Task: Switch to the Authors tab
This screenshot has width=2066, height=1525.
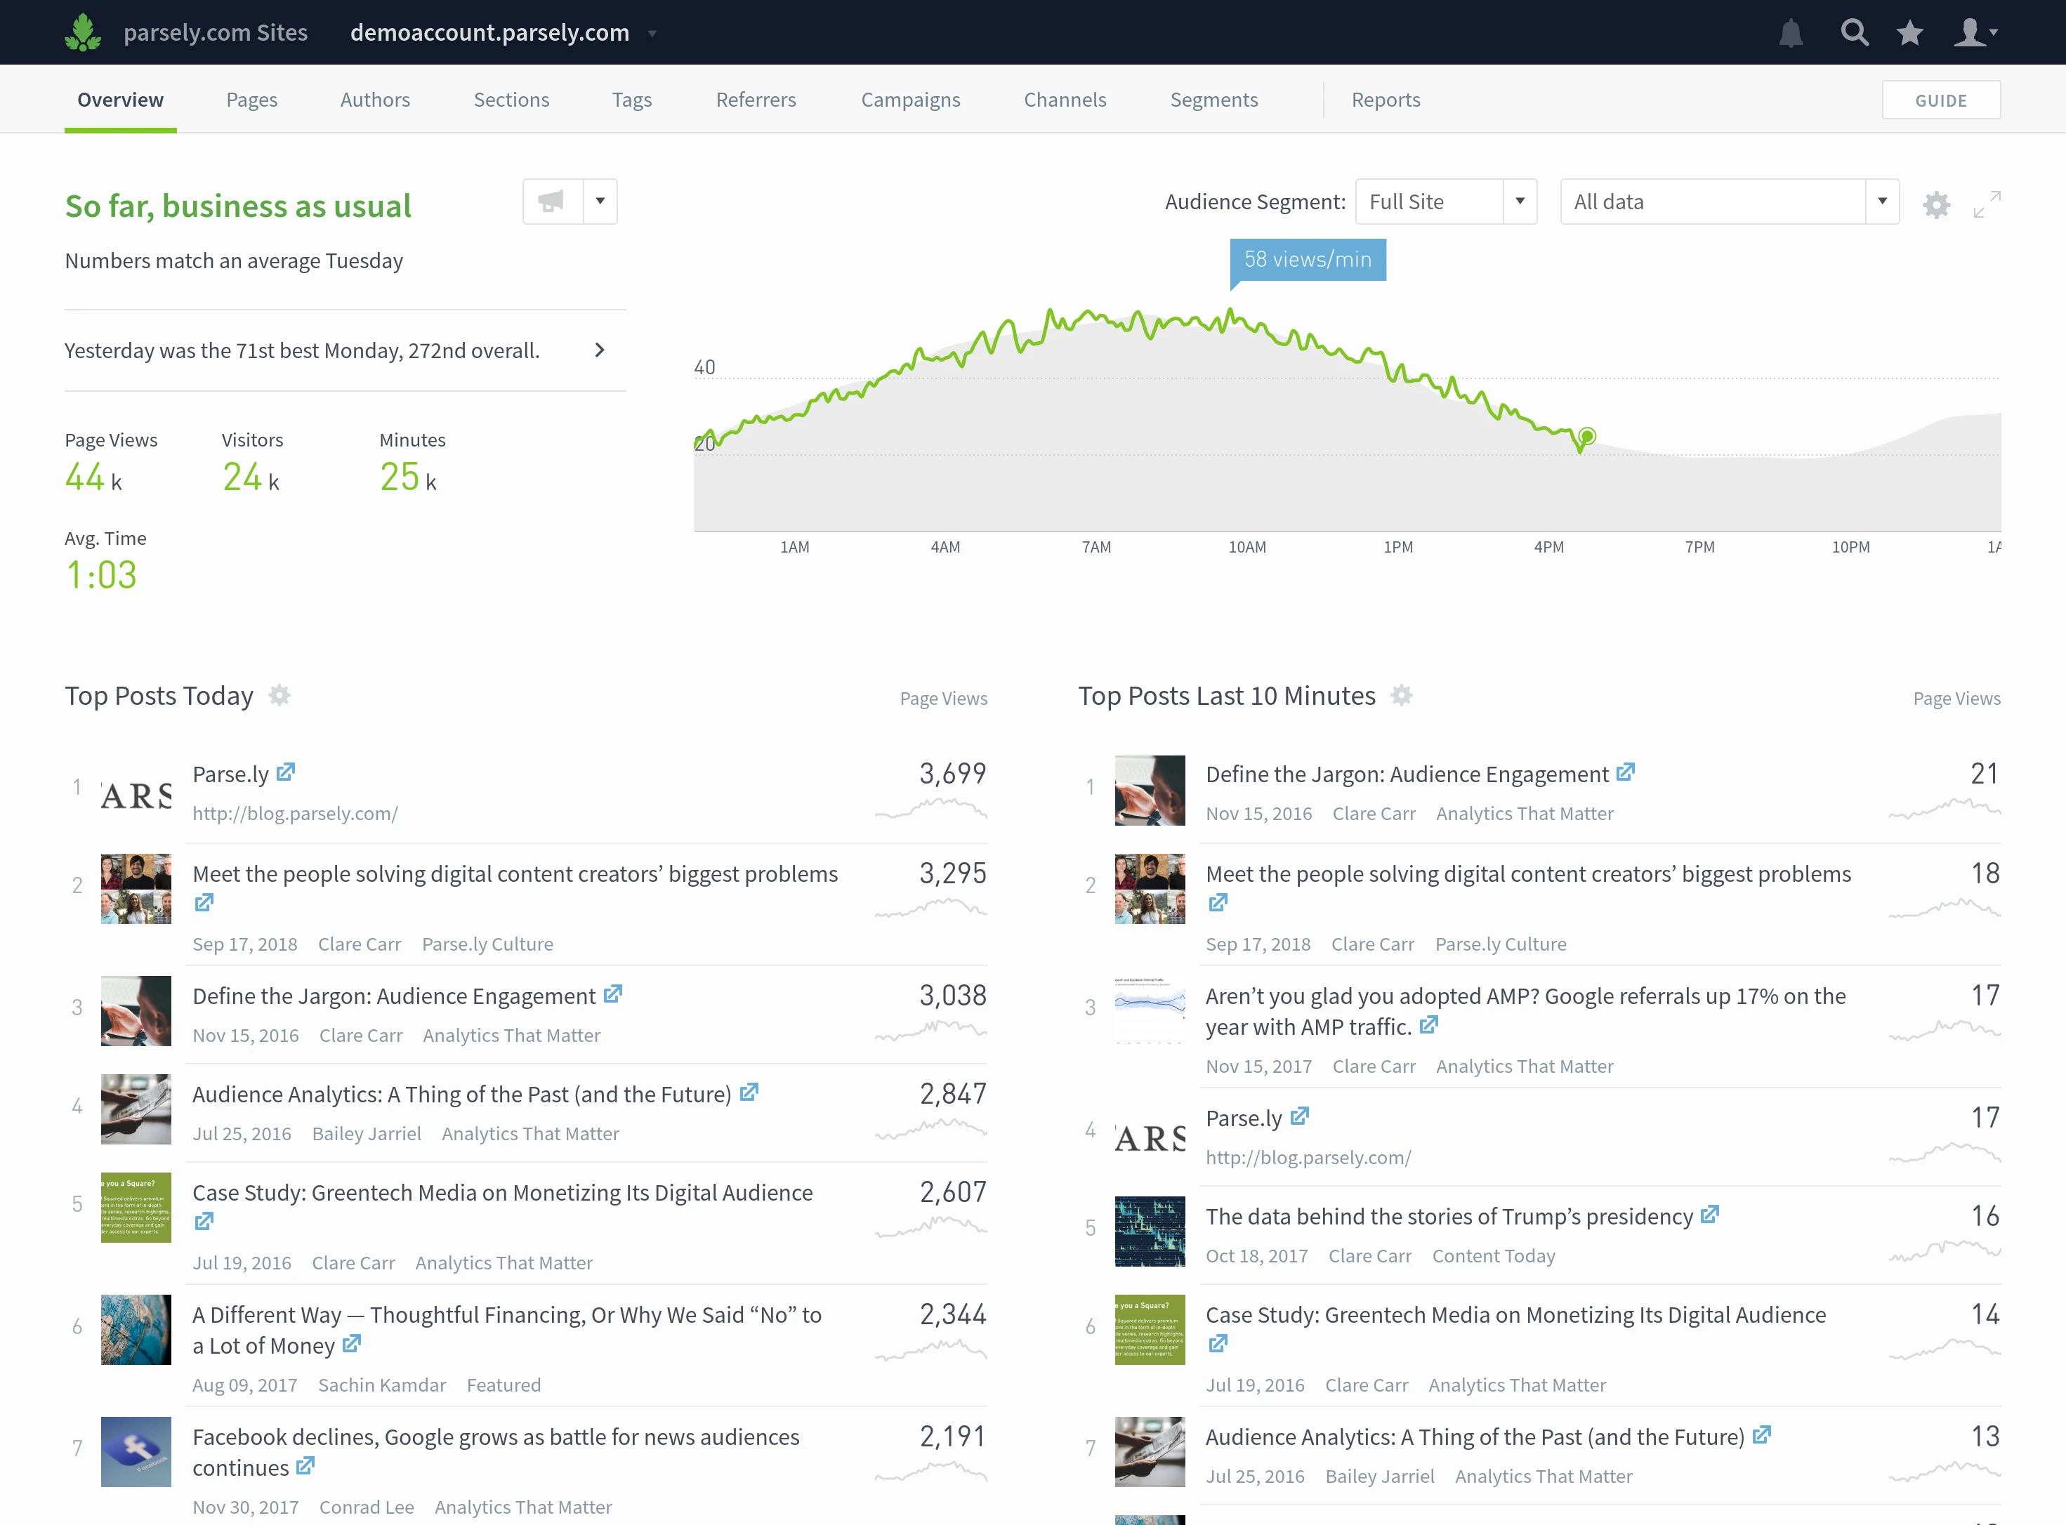Action: point(375,100)
